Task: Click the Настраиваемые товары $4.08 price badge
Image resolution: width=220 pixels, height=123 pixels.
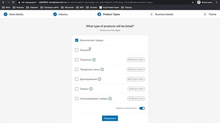Action: [x=136, y=99]
